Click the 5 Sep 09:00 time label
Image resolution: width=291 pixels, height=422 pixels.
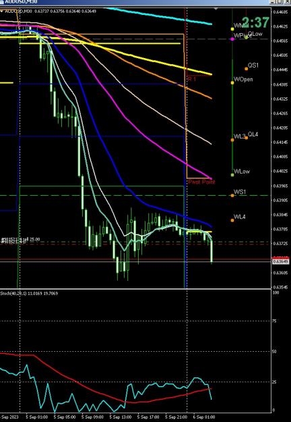point(92,417)
